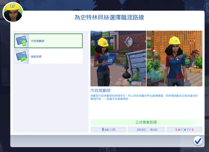This screenshot has width=209, height=152.
Task: Open the preview image of Sim inspecting trash
Action: point(118,58)
